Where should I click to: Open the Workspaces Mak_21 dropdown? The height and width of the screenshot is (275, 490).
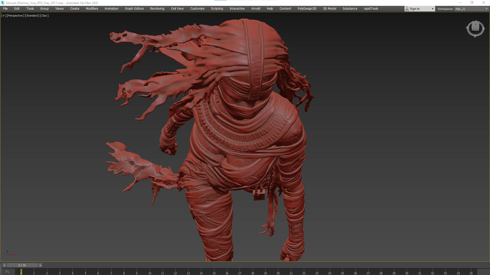pos(471,9)
